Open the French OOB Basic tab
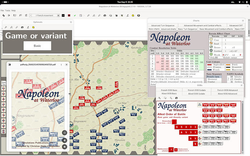The image size is (250, 156). (169, 90)
